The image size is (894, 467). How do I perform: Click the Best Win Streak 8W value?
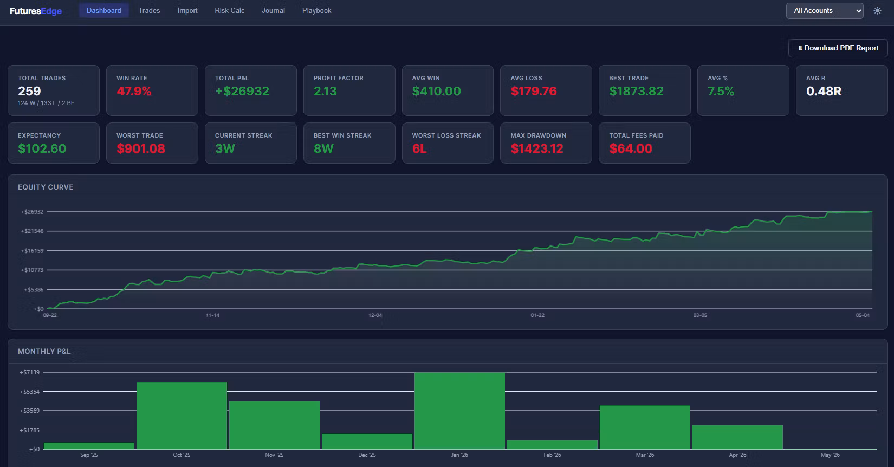pos(323,149)
